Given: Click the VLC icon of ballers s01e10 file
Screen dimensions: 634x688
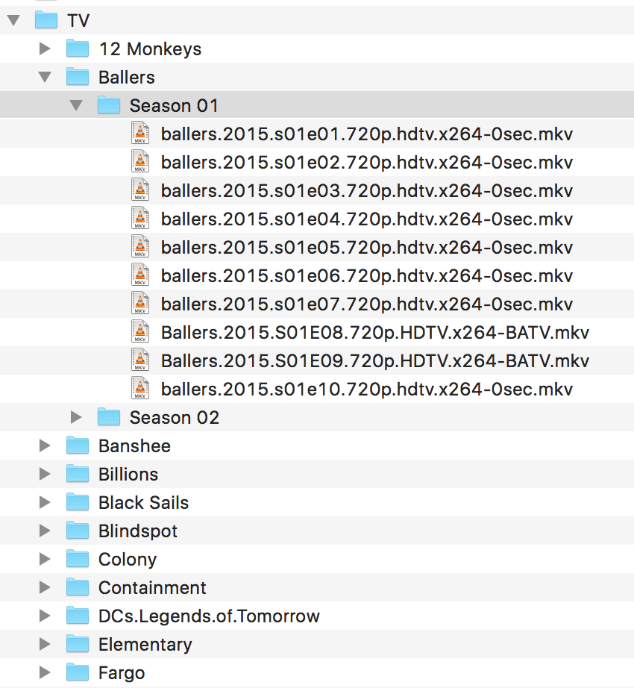Looking at the screenshot, I should [x=139, y=390].
